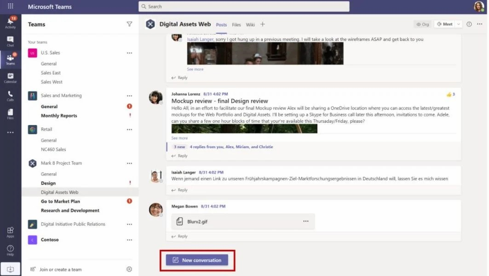Open the Files section in left rail
The image size is (489, 276).
pos(10,114)
